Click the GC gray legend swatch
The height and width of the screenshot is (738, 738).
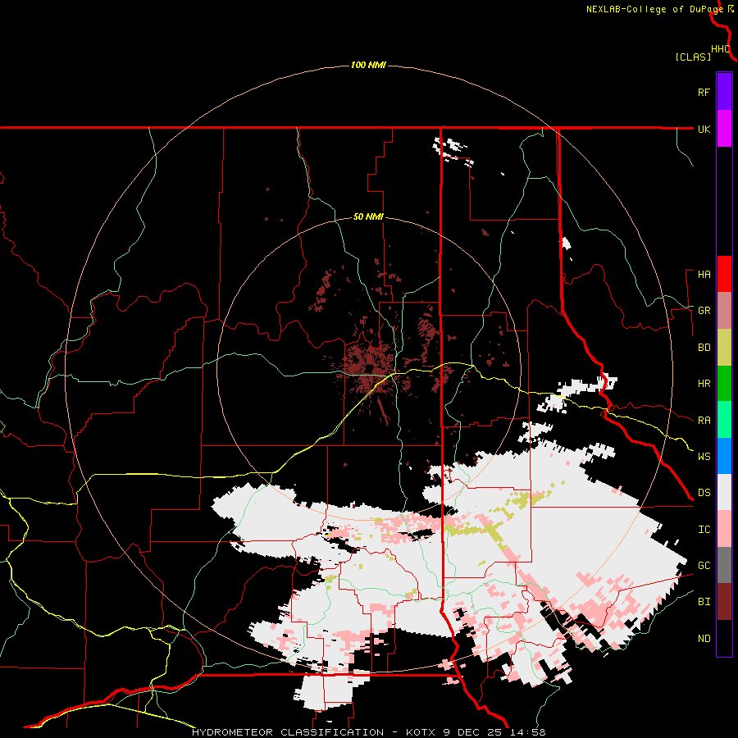(724, 565)
